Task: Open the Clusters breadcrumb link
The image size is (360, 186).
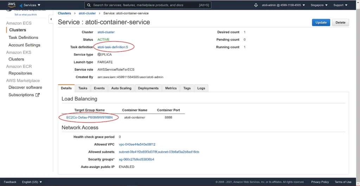Action: [64, 13]
